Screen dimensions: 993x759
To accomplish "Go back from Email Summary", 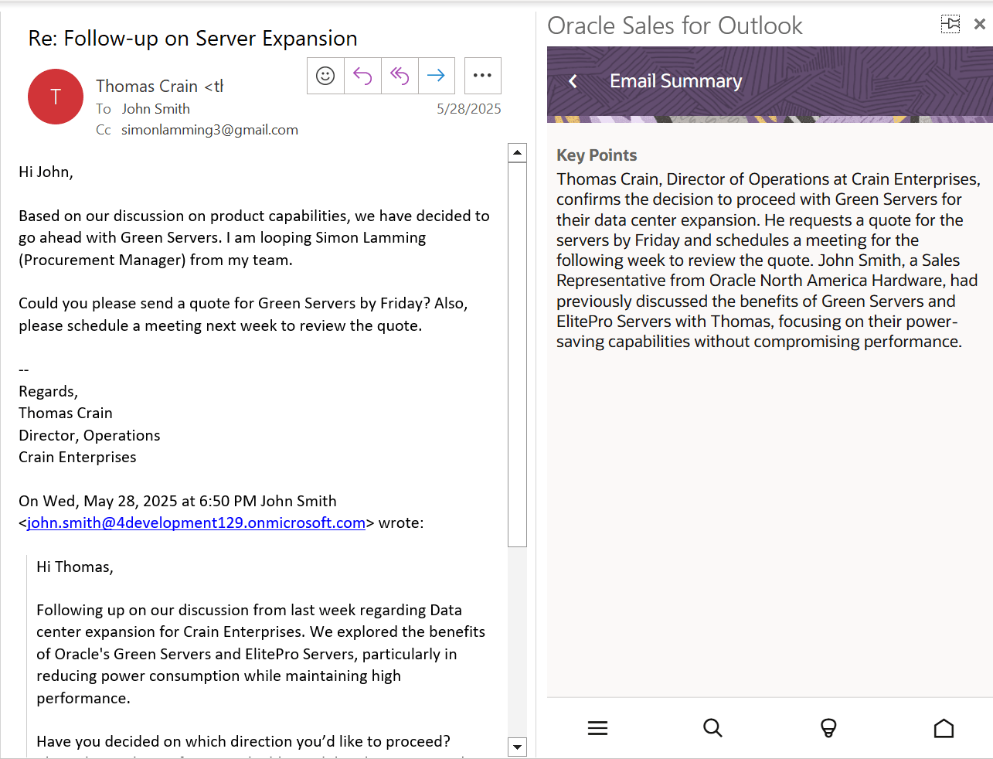I will point(573,81).
